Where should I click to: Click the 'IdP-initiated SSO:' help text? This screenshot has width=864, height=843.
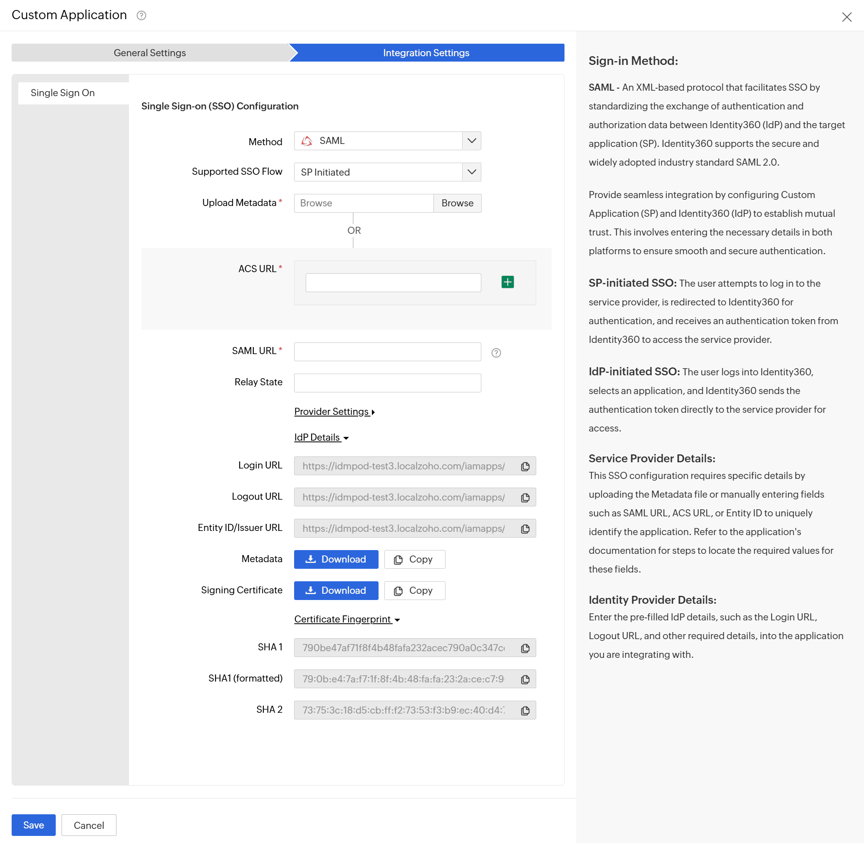(x=634, y=372)
